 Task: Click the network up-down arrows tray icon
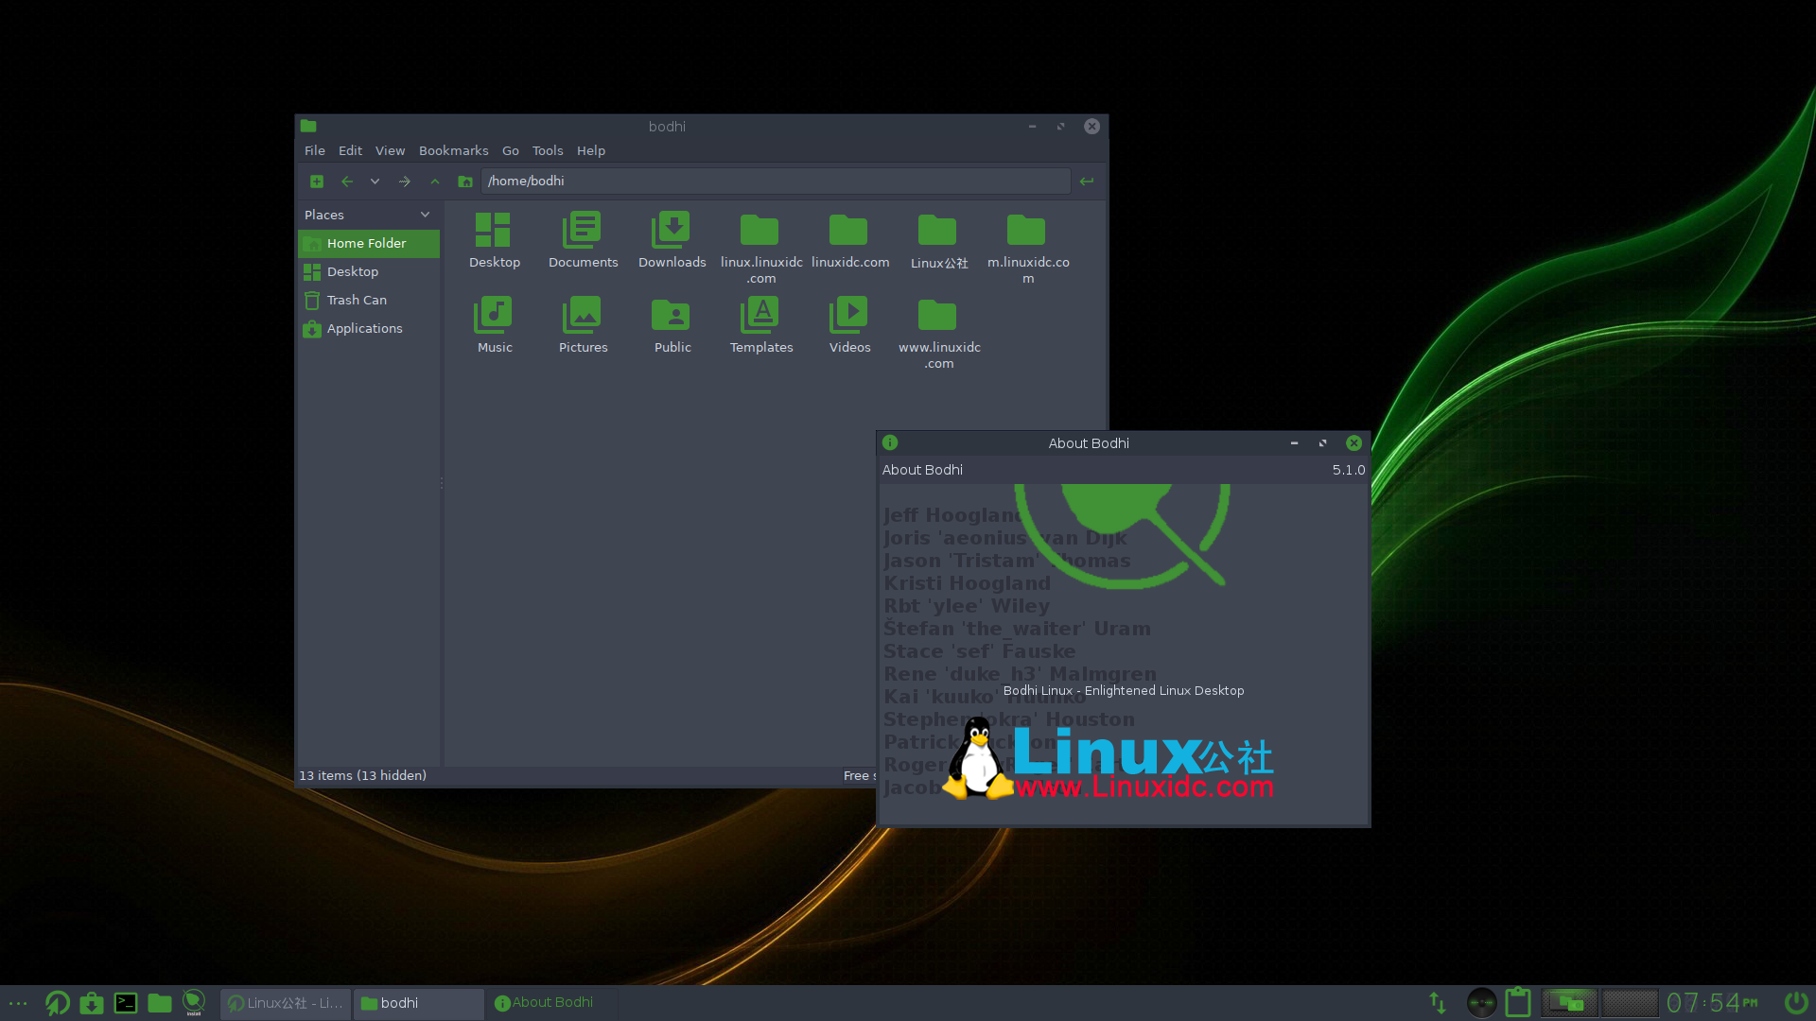tap(1438, 1003)
